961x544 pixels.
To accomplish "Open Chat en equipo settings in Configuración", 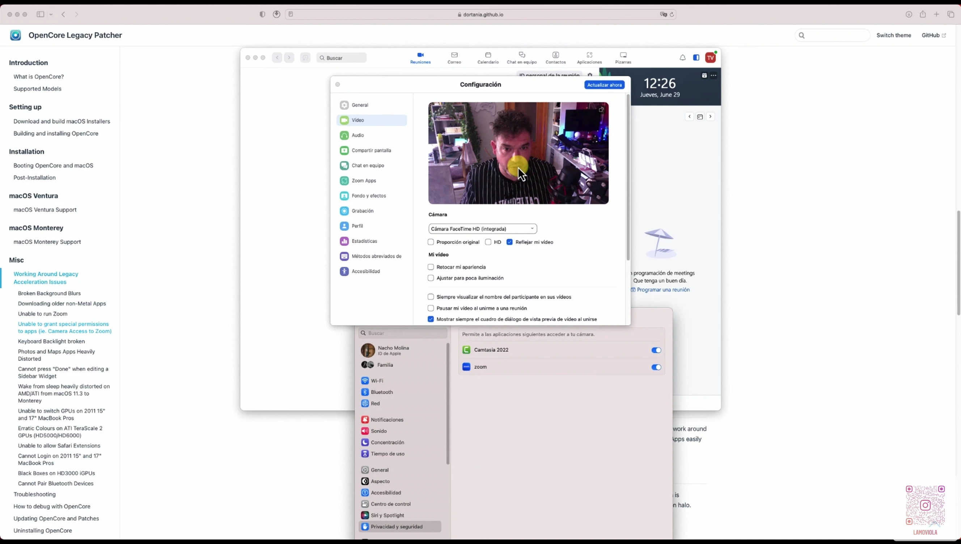I will (x=372, y=166).
